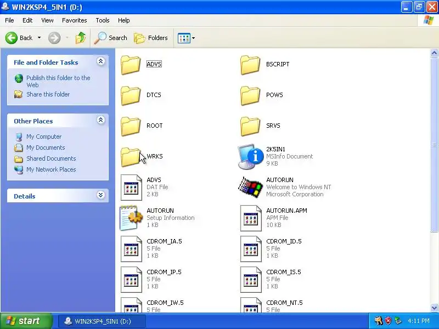439x329 pixels.
Task: Click the vertical scrollbar down arrow
Action: tap(434, 308)
